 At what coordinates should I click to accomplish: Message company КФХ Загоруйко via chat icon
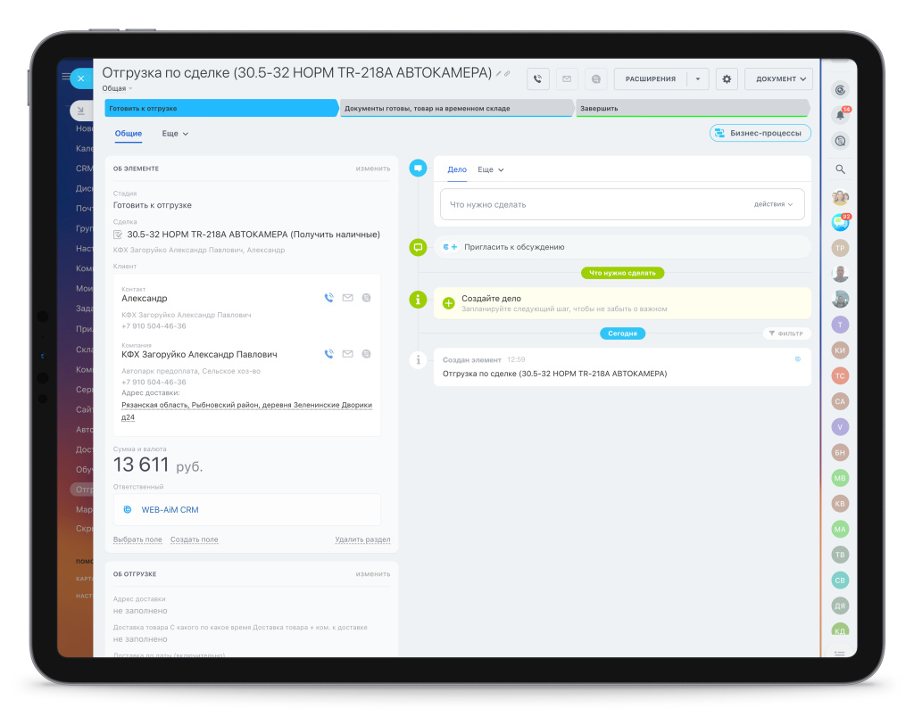(x=366, y=353)
